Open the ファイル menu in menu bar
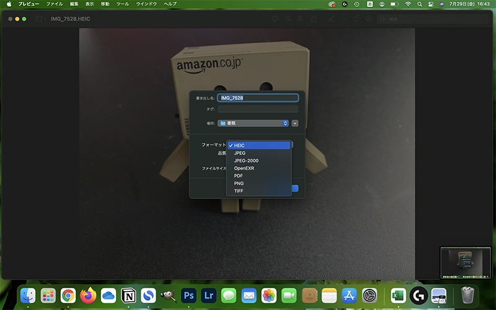 point(55,4)
